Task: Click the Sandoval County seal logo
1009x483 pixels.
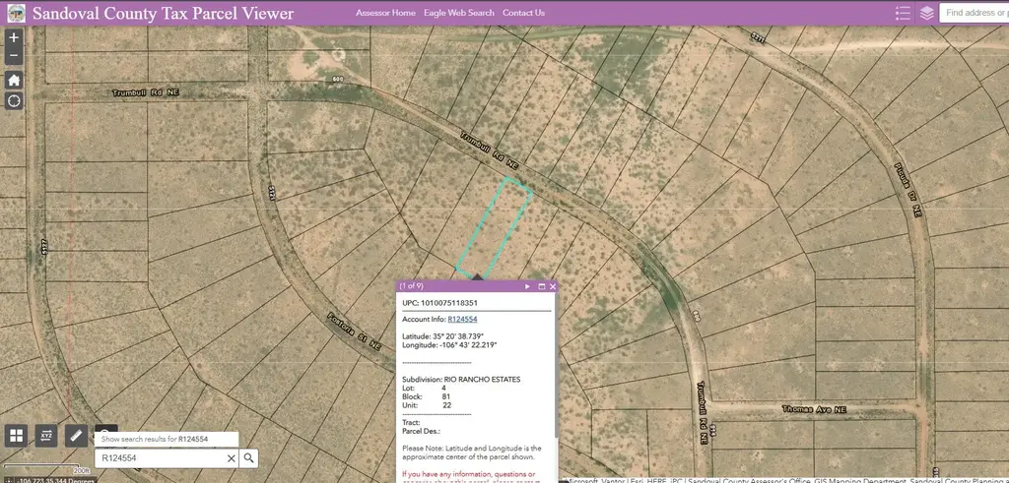Action: tap(16, 13)
